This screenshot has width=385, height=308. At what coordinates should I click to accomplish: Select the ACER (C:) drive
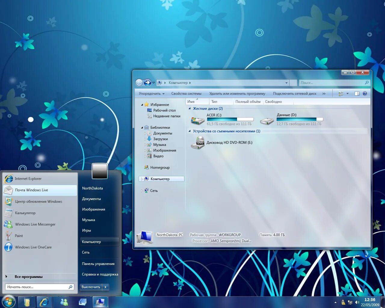222,119
